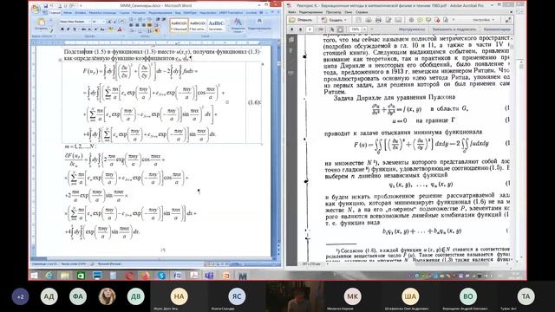
Task: Click Acrobat's full-screen read mode arrows icon
Action: coord(508,20)
